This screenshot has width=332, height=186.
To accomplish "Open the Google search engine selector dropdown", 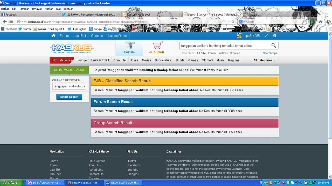I will pos(241,22).
